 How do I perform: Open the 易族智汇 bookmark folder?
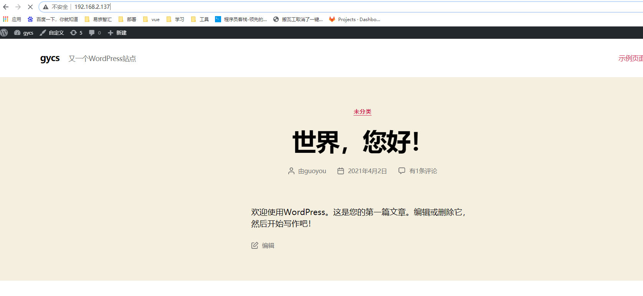98,19
